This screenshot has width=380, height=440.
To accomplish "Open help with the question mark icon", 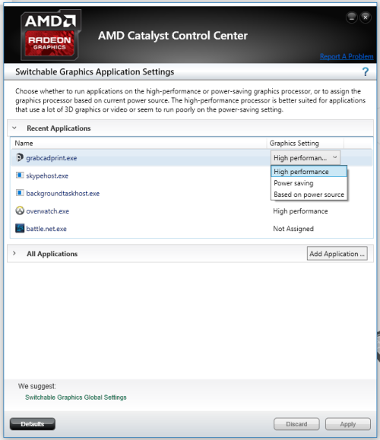I will coord(365,72).
